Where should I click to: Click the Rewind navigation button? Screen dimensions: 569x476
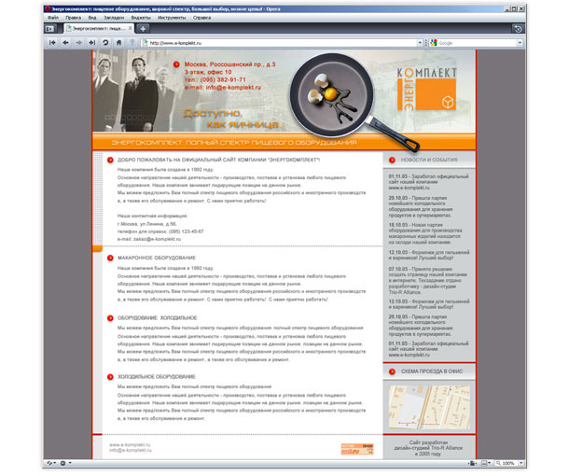tap(52, 43)
